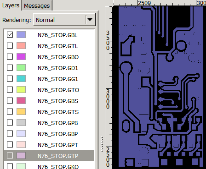The height and width of the screenshot is (169, 206).
Task: Click the orange N76_STOP.GTS color swatch
Action: (x=21, y=112)
